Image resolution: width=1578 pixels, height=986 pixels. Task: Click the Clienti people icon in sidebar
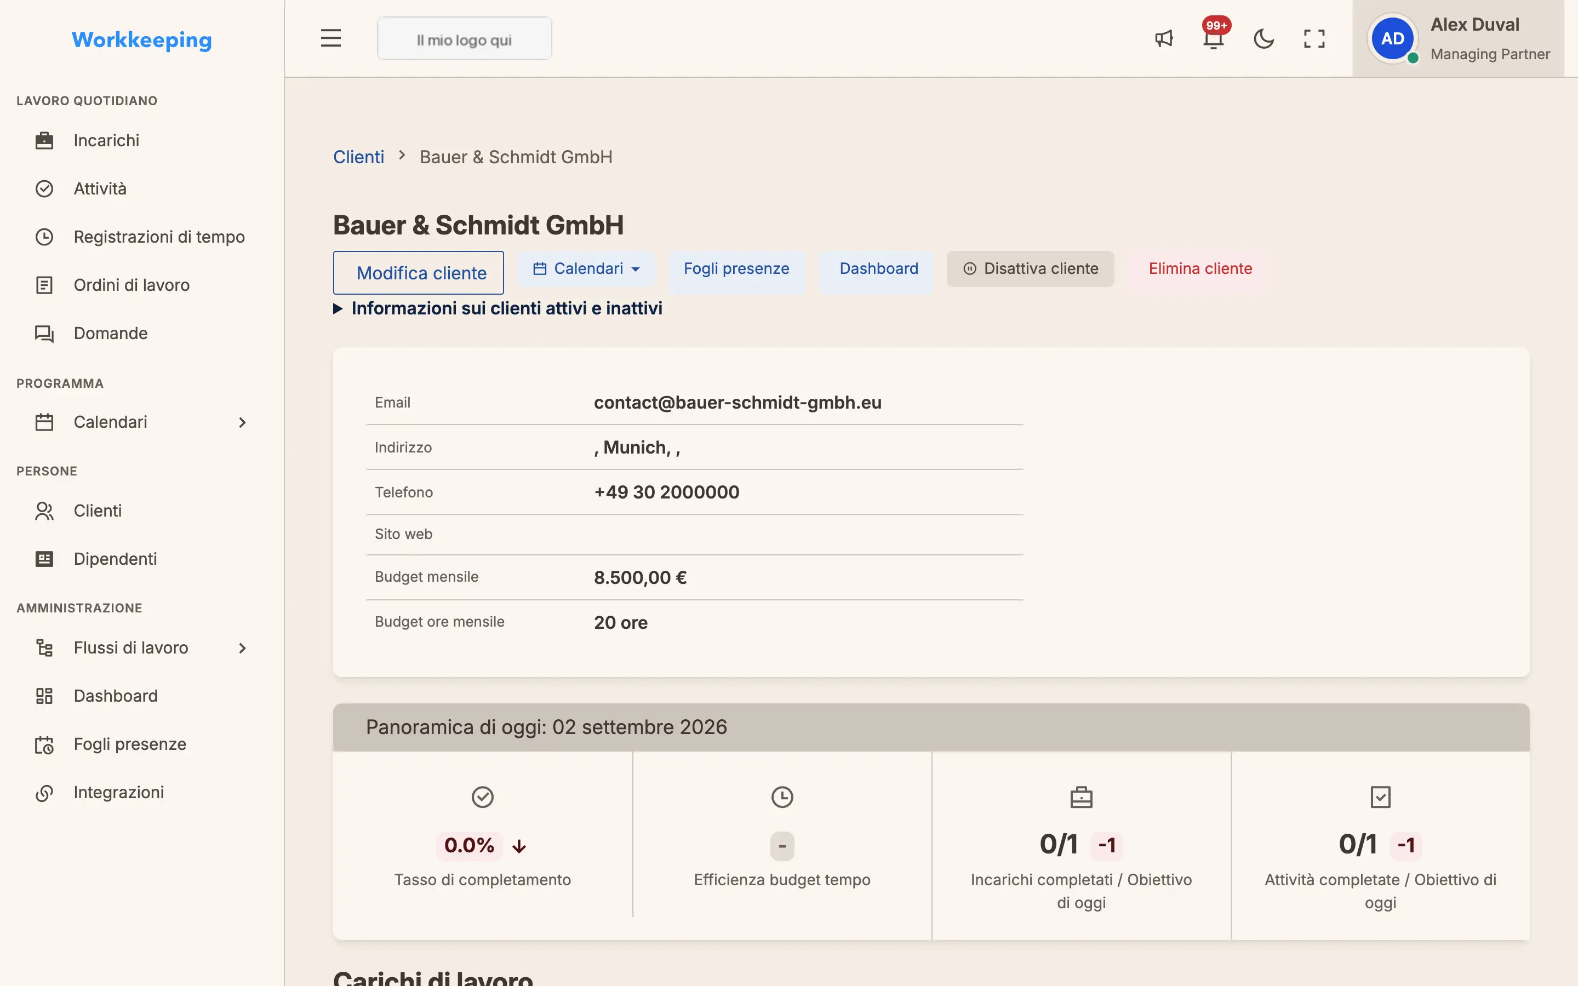44,511
